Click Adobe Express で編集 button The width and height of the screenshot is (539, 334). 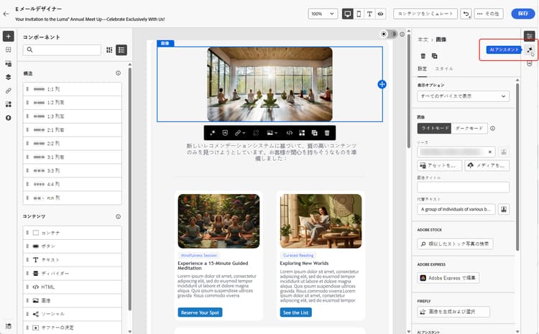point(448,278)
